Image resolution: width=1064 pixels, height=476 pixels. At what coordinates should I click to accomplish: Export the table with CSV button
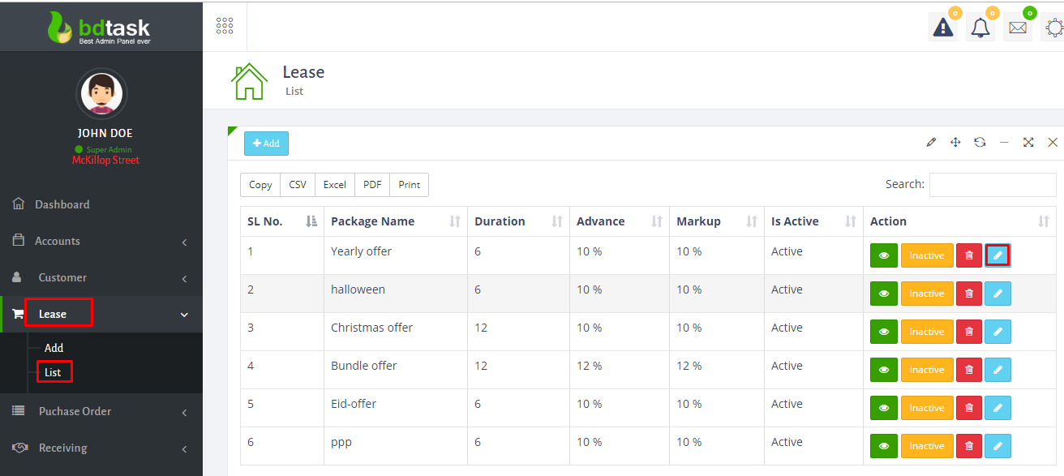[298, 185]
